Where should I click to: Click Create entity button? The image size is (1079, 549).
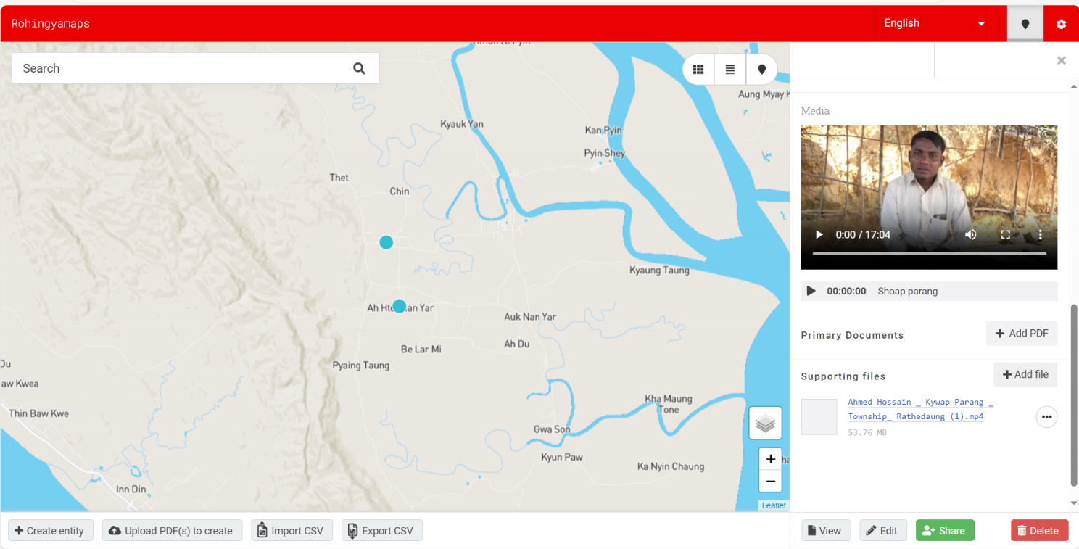point(49,531)
